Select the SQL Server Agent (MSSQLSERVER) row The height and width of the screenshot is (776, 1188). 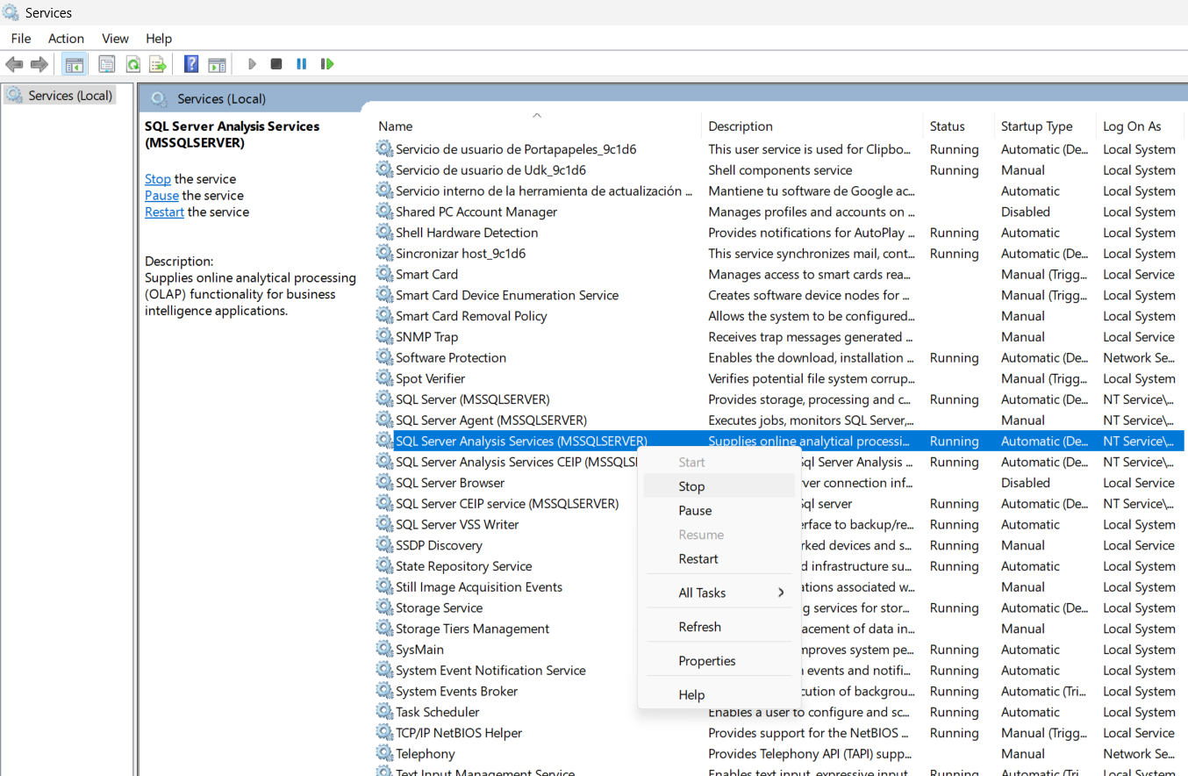tap(779, 420)
